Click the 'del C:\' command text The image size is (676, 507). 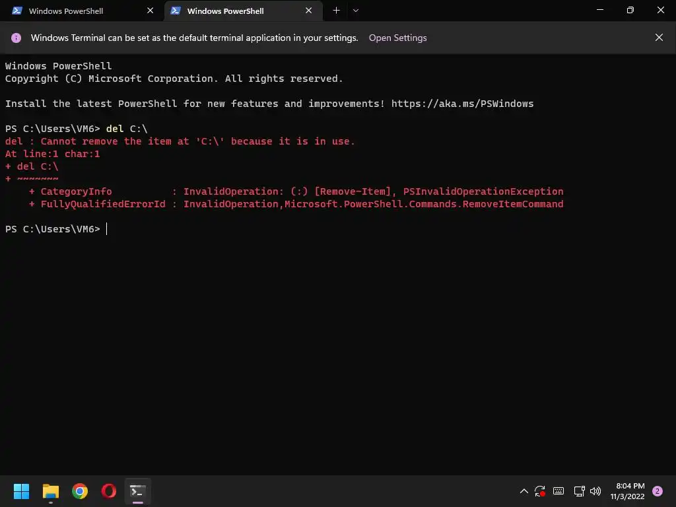click(127, 129)
